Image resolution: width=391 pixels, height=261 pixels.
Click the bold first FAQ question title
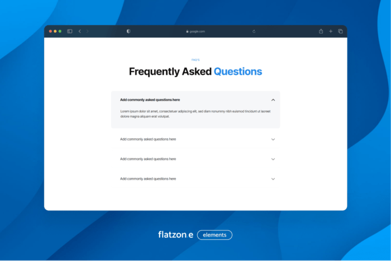[150, 100]
